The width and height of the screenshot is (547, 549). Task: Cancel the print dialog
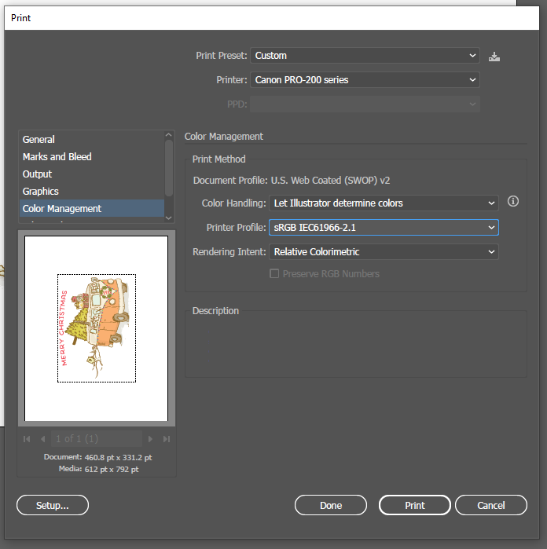pos(491,505)
